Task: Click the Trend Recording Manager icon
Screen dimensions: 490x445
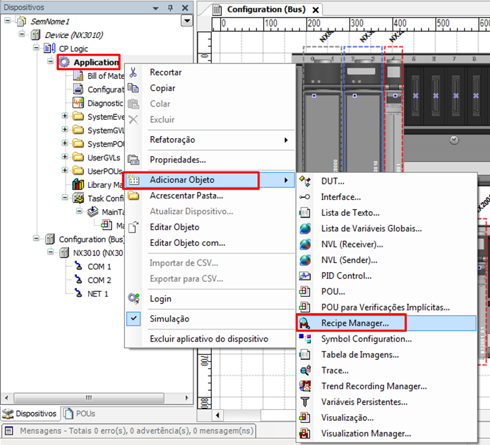Action: [x=305, y=386]
